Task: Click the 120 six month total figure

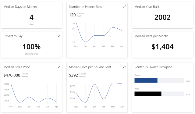Action: click(72, 15)
